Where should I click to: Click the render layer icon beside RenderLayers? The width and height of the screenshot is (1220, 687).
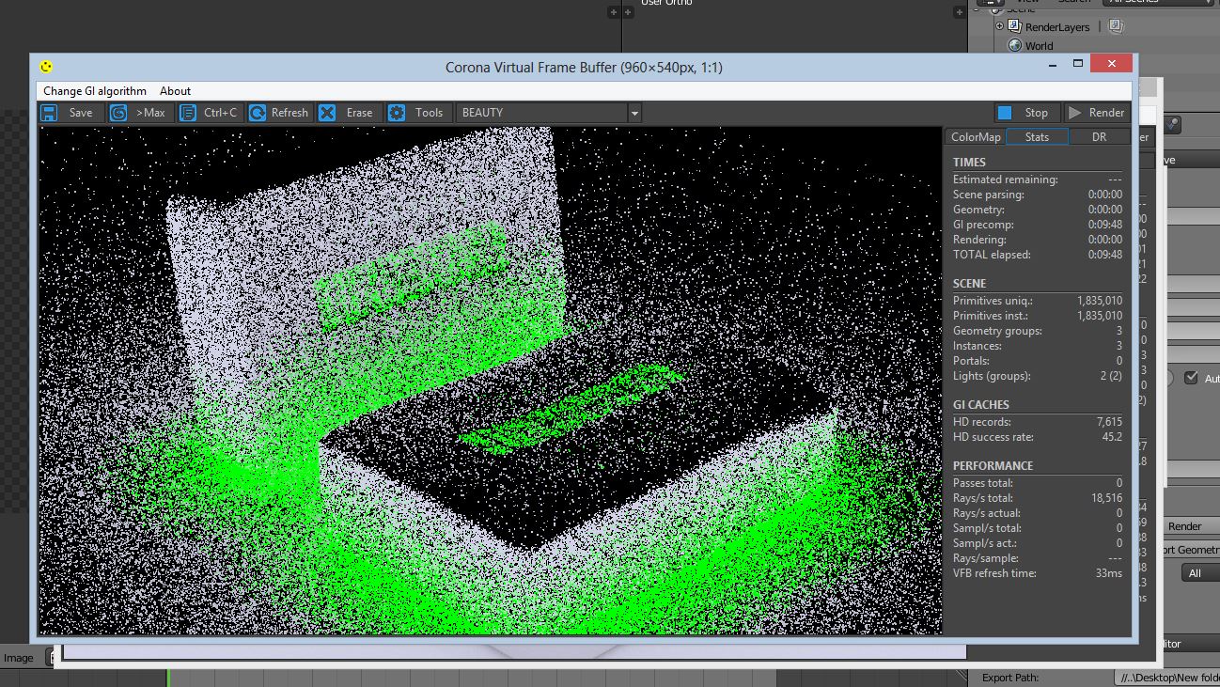tap(1116, 26)
